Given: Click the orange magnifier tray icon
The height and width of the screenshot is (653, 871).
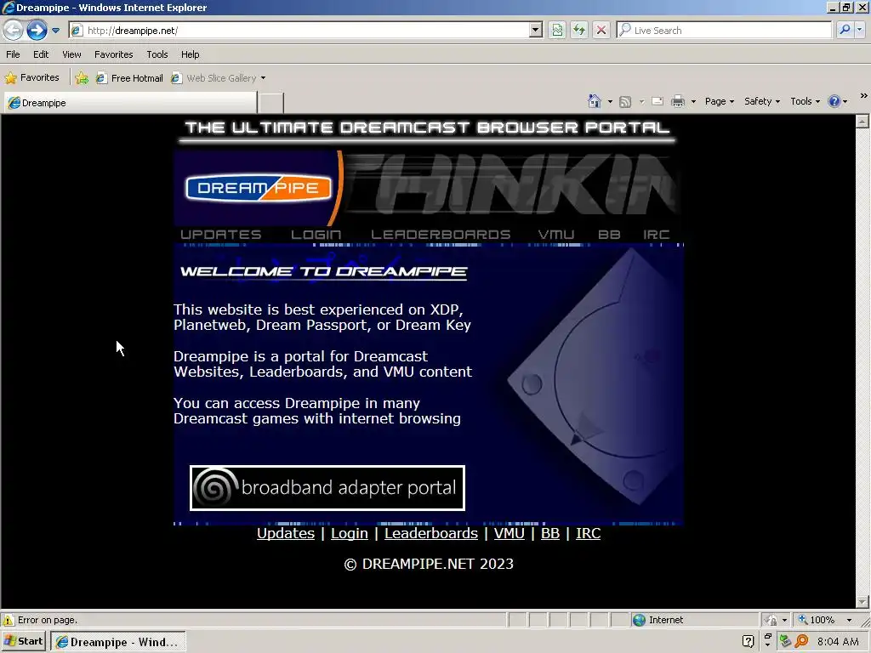Looking at the screenshot, I should [801, 642].
